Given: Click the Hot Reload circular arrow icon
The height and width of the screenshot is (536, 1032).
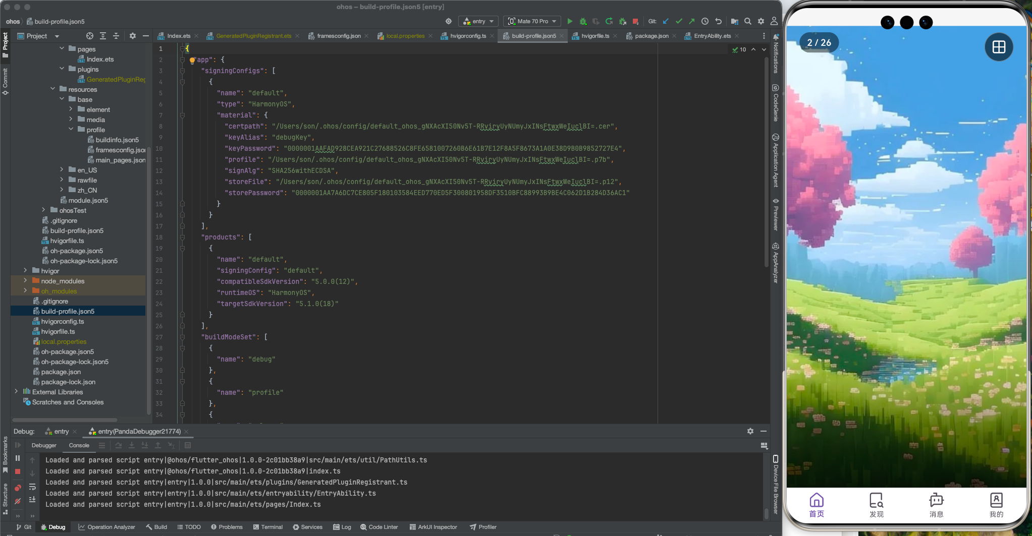Looking at the screenshot, I should pyautogui.click(x=609, y=21).
